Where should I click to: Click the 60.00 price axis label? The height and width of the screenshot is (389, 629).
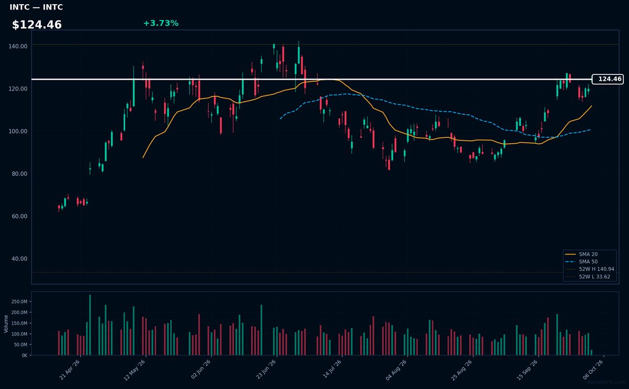pyautogui.click(x=19, y=216)
